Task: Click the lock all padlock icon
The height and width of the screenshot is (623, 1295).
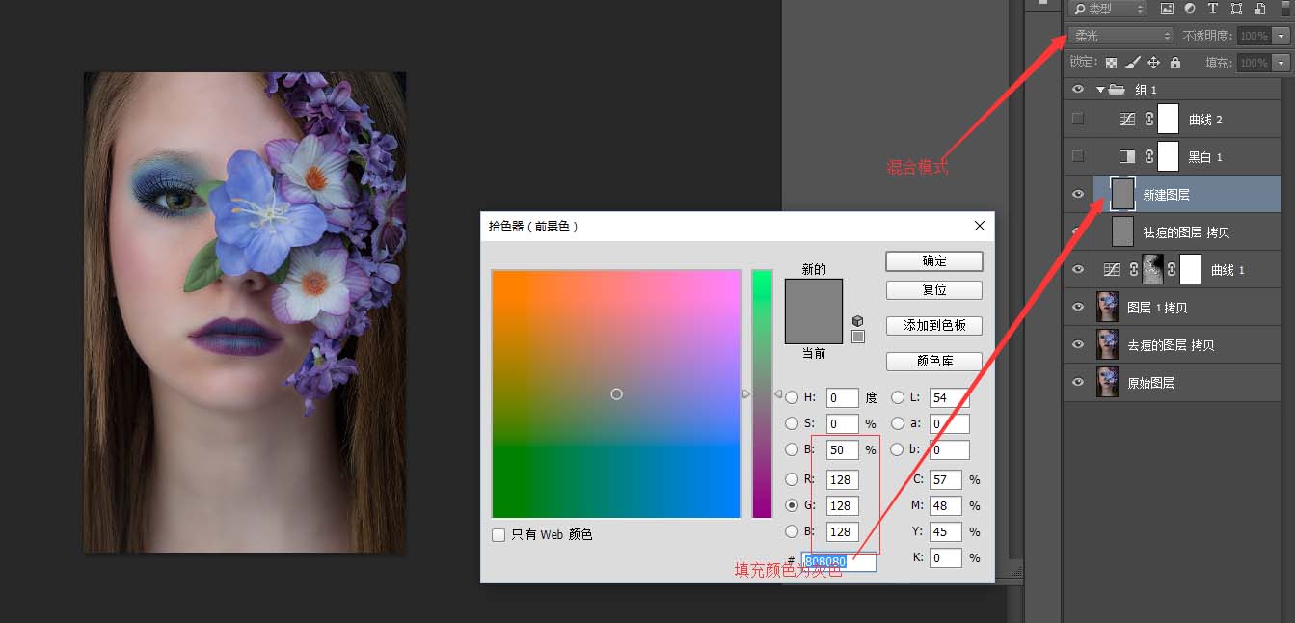Action: [1174, 63]
